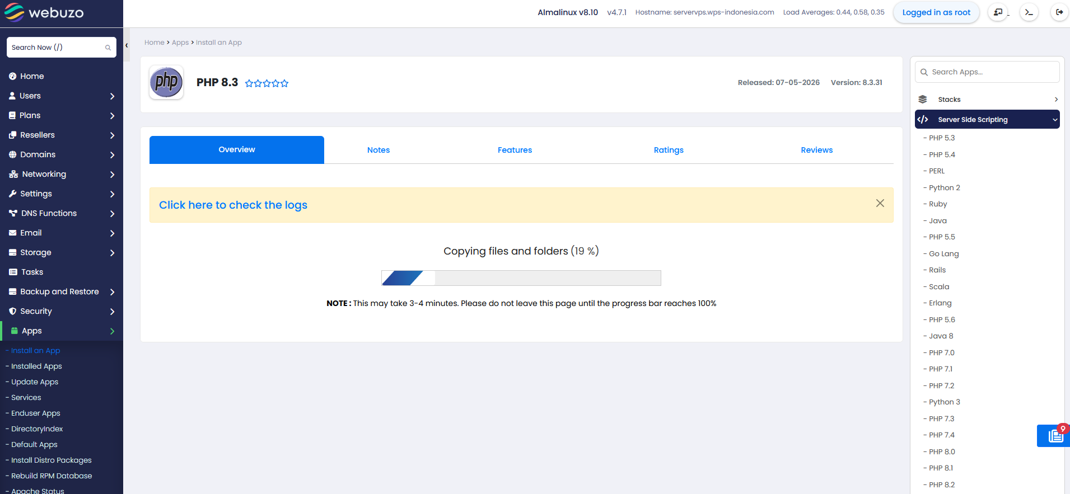The width and height of the screenshot is (1070, 494).
Task: Select Erlang in the apps list
Action: click(x=940, y=303)
